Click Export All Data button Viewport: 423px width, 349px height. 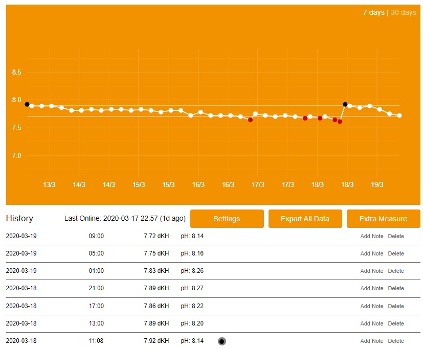(x=305, y=219)
